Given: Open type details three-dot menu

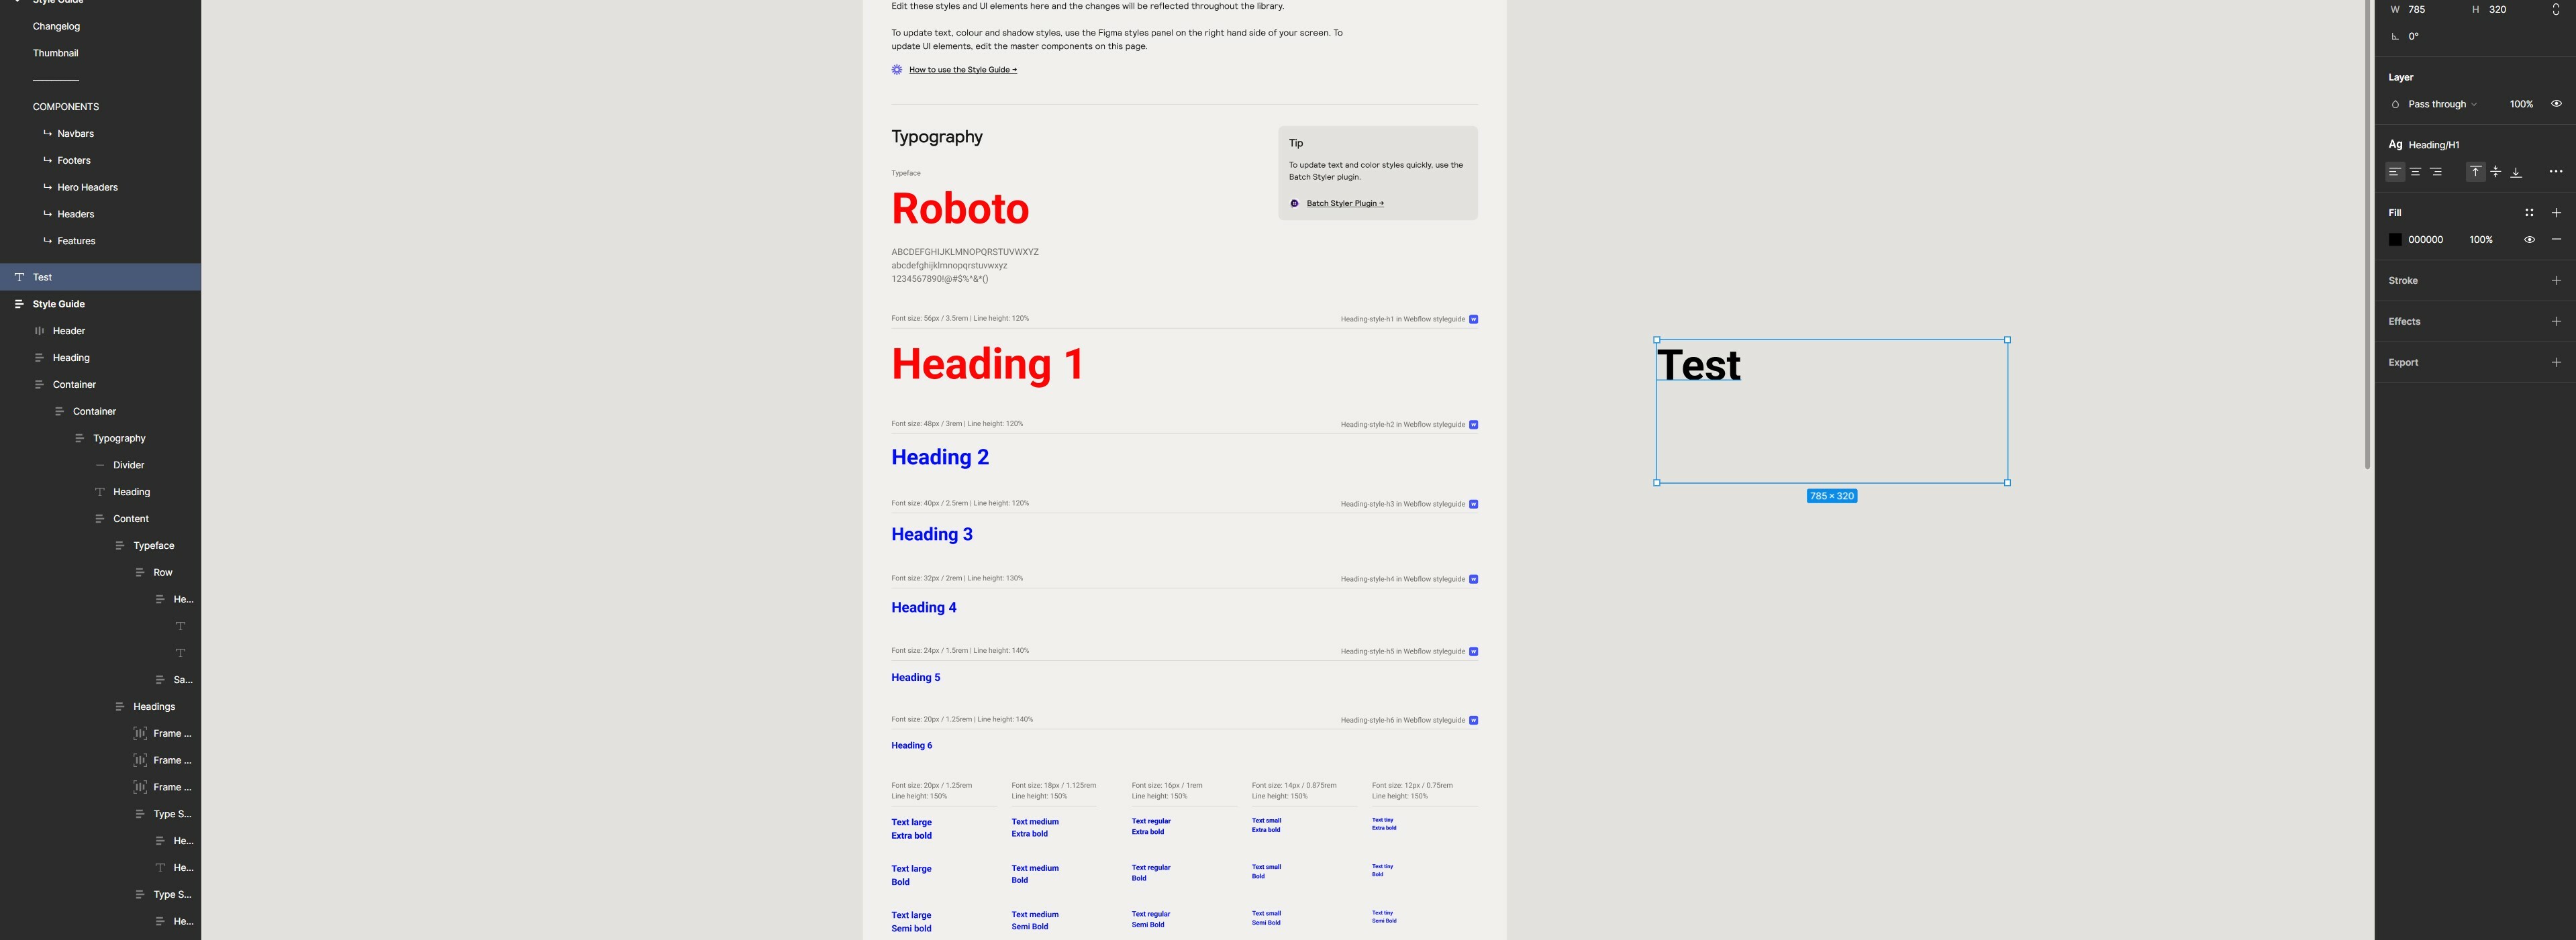Looking at the screenshot, I should click(x=2555, y=172).
